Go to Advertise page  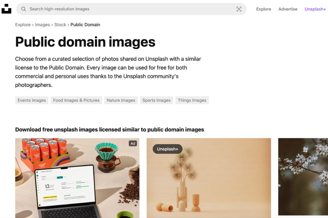(288, 9)
